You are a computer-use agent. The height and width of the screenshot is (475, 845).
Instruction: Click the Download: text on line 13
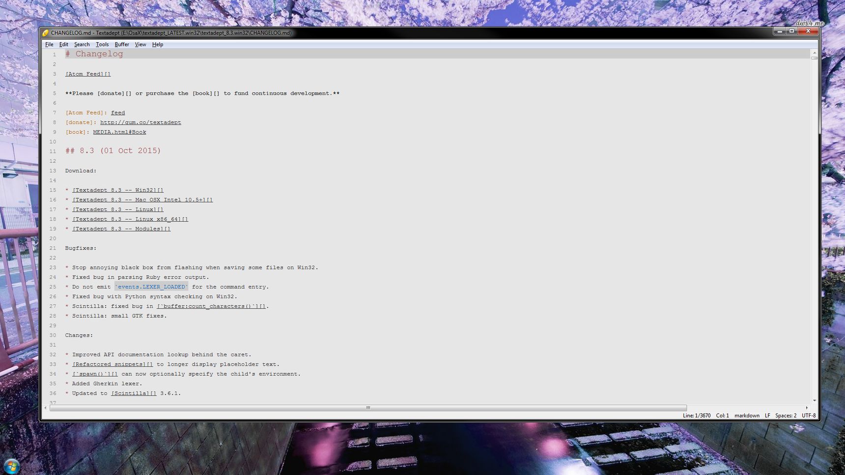(81, 171)
